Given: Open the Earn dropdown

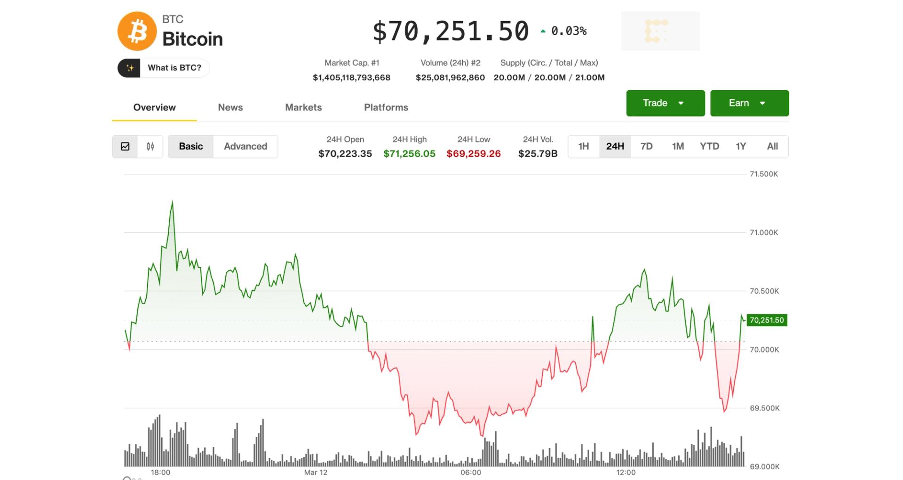Looking at the screenshot, I should [x=749, y=103].
